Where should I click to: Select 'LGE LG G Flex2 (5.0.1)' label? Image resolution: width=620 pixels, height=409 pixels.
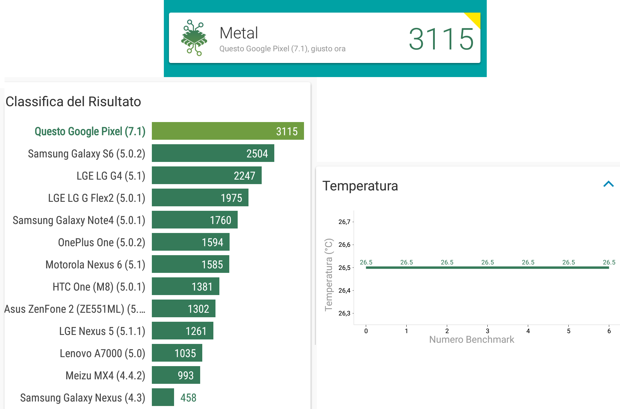(97, 198)
